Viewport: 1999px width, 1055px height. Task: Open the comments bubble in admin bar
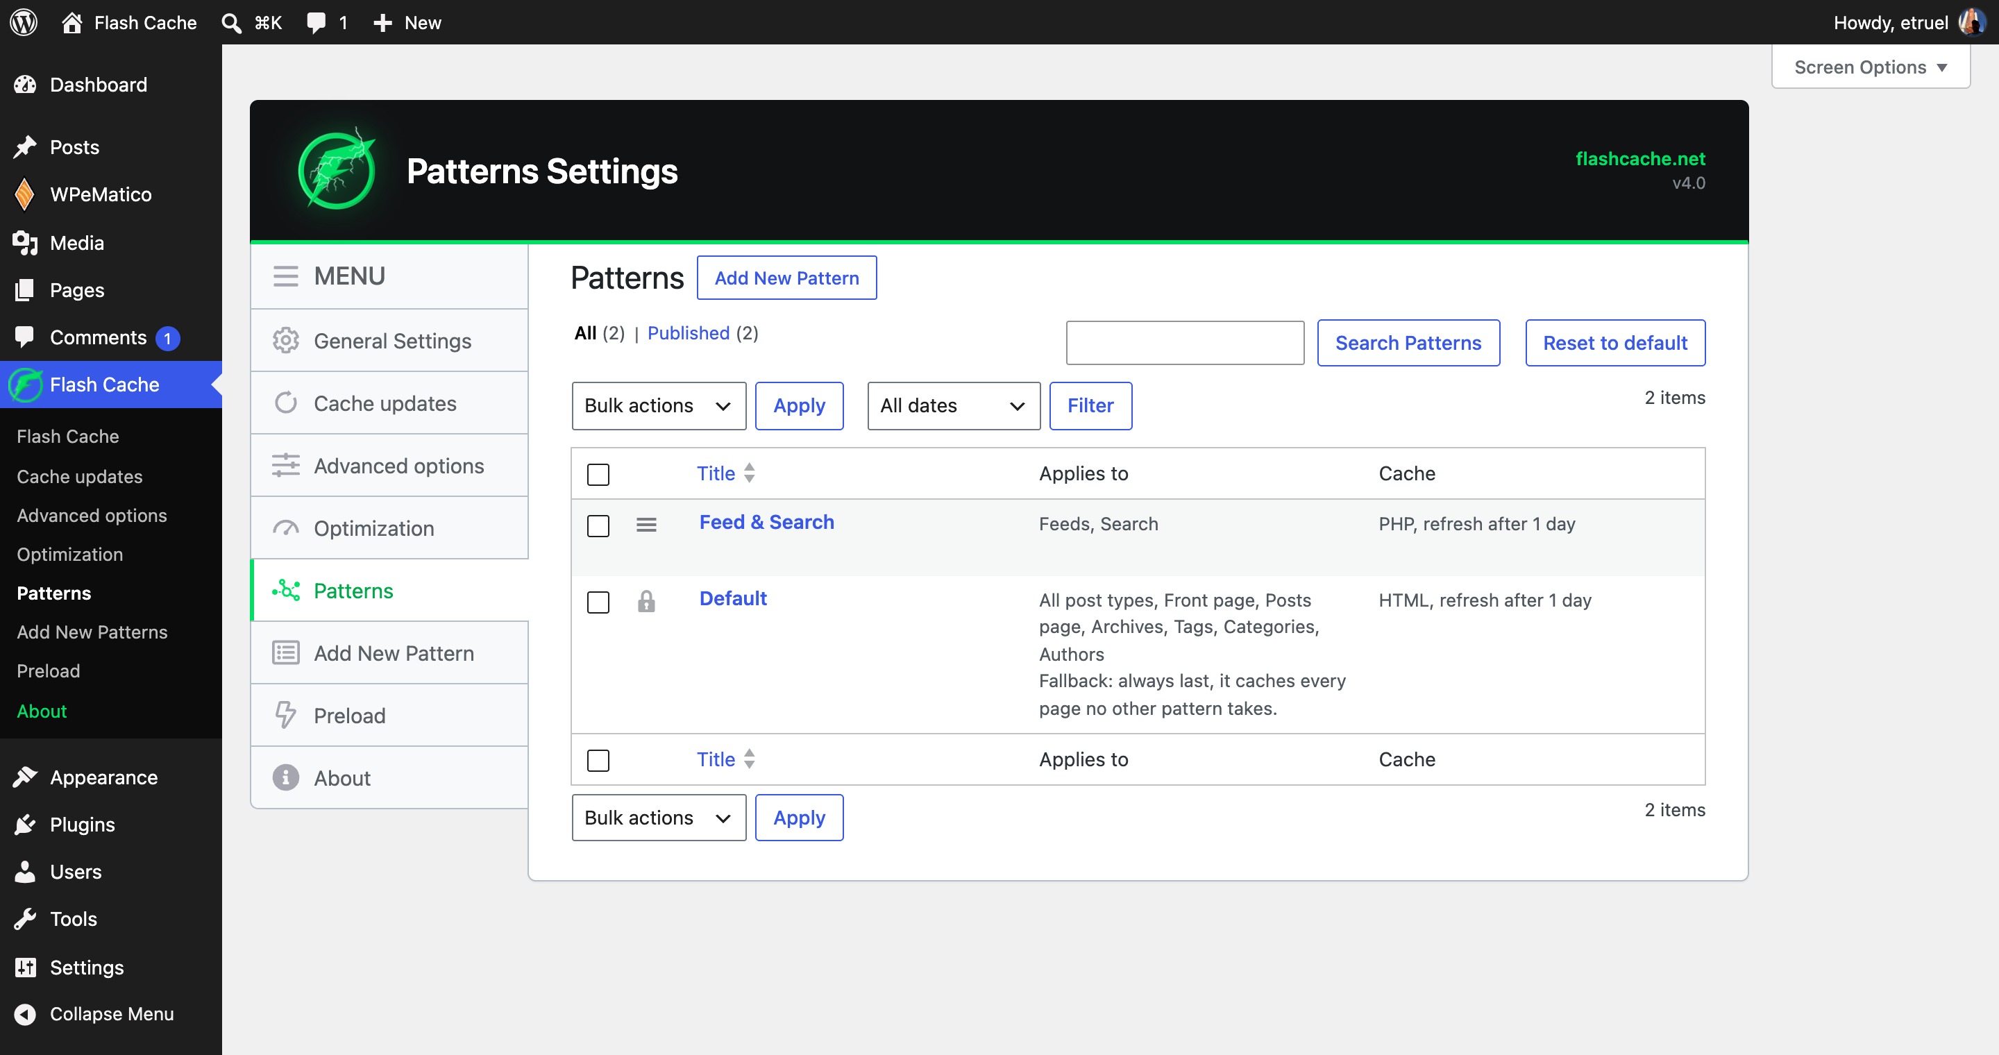[316, 22]
